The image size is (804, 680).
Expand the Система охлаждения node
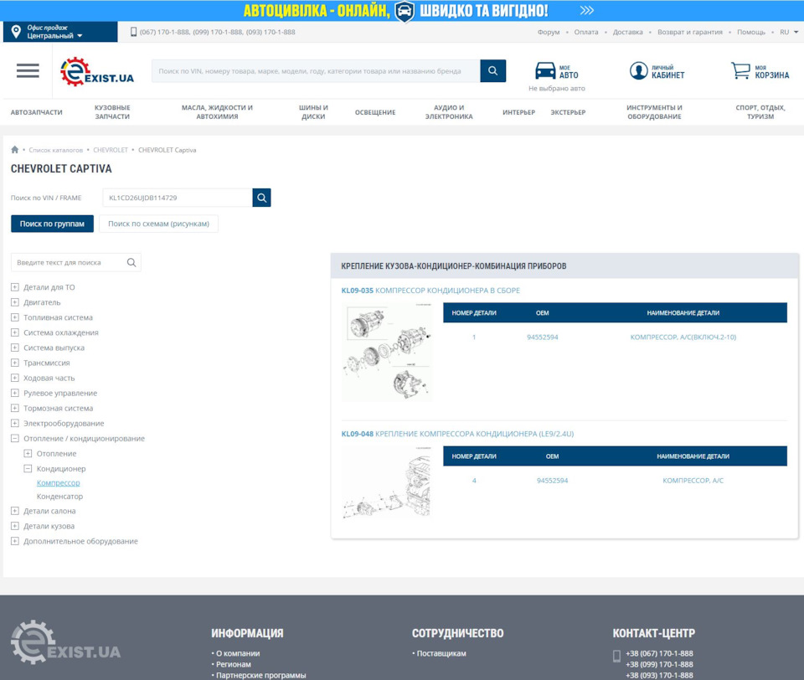pyautogui.click(x=15, y=332)
